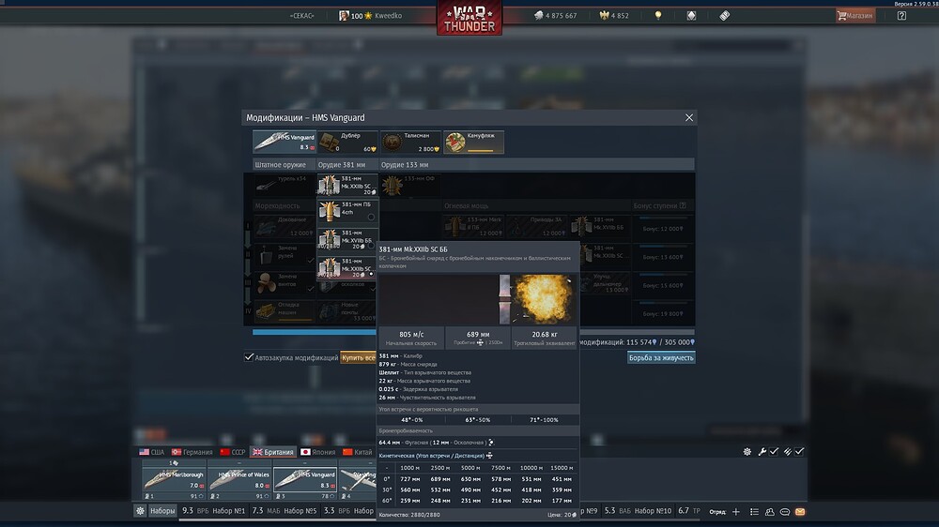939x527 pixels.
Task: Open the icon right of the light bulb
Action: (691, 16)
